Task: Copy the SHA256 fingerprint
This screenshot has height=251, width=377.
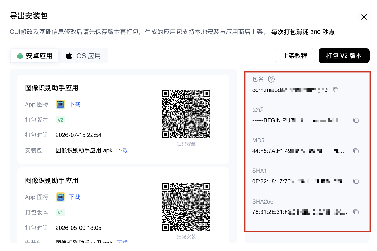Action: coord(356,212)
